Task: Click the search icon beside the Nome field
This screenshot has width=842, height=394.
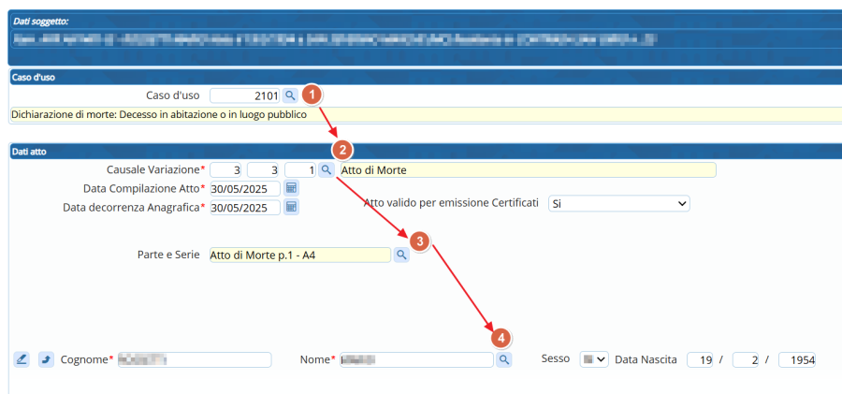Action: pyautogui.click(x=503, y=359)
